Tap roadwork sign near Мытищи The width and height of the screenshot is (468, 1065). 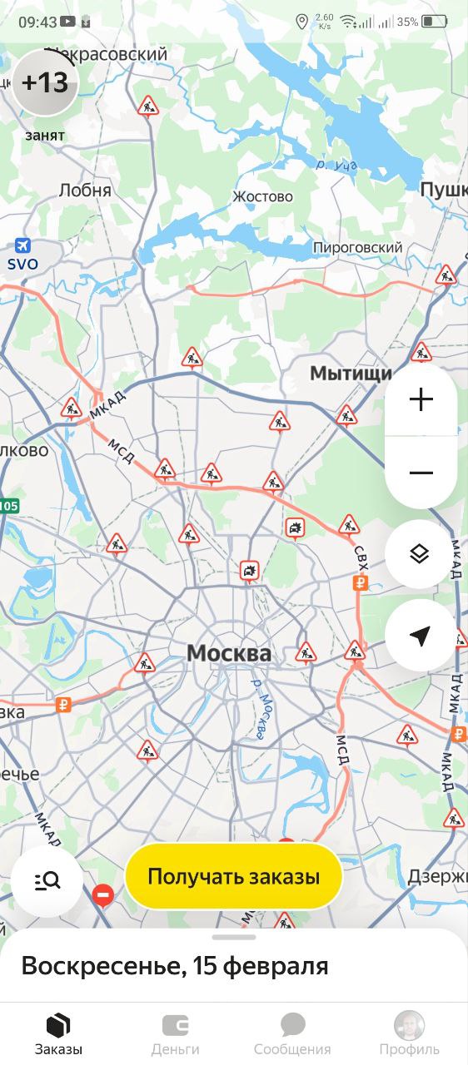346,414
